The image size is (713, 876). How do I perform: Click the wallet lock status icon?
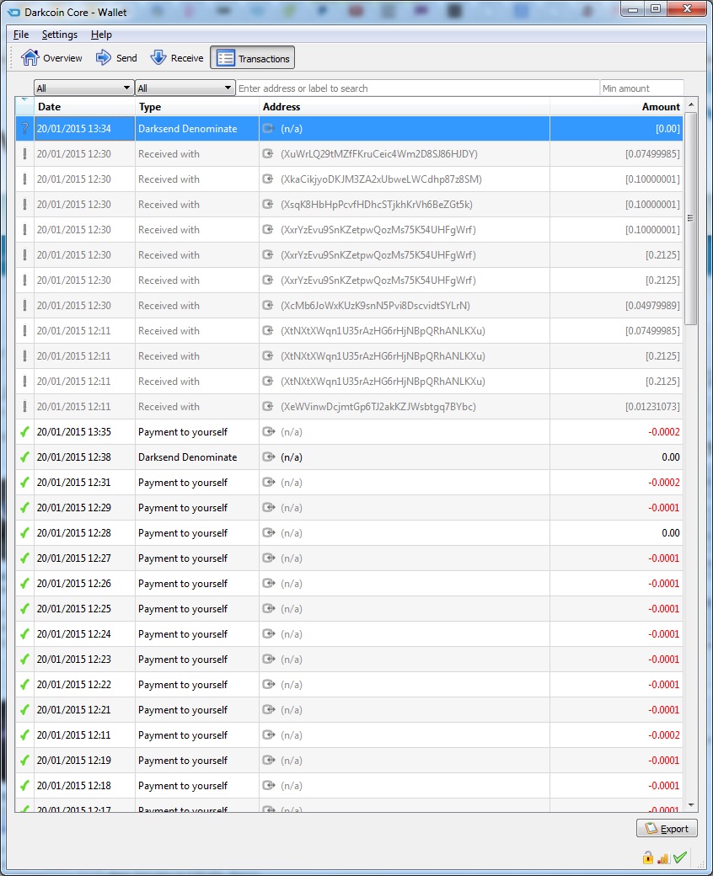pyautogui.click(x=647, y=857)
